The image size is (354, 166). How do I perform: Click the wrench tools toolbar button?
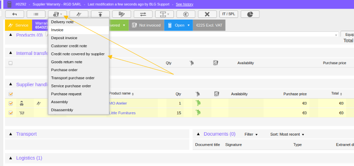click(79, 14)
